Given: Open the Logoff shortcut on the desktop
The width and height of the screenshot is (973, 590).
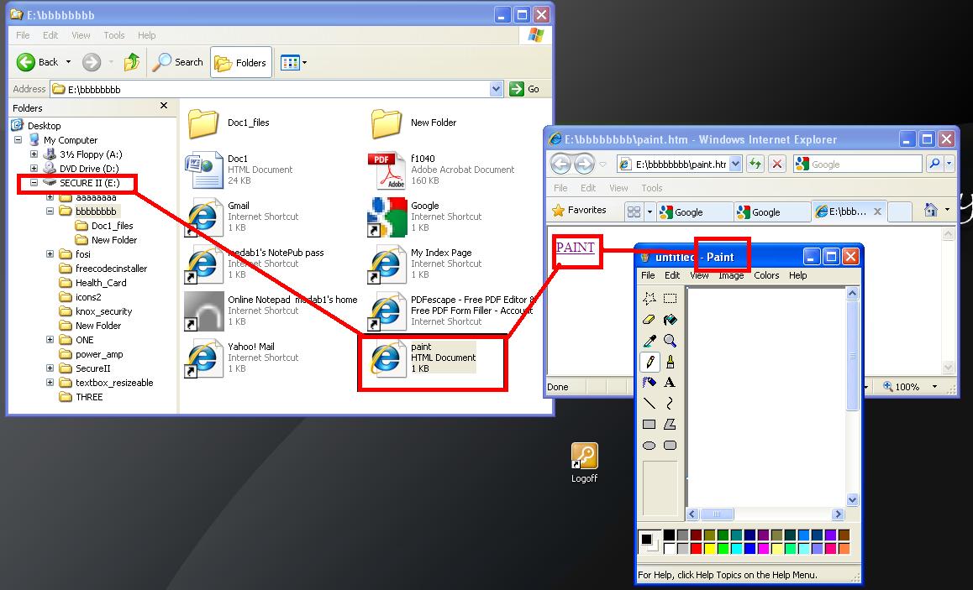Looking at the screenshot, I should pos(584,462).
